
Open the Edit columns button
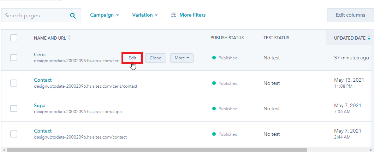[350, 15]
